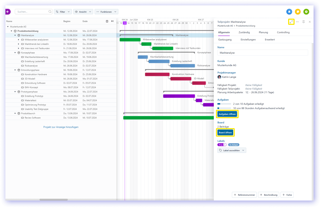Switch to the Controlling tab

click(x=283, y=32)
